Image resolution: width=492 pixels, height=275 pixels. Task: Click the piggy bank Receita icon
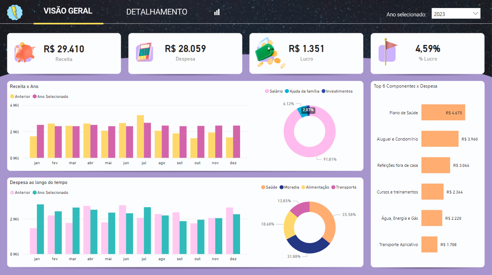tap(25, 52)
